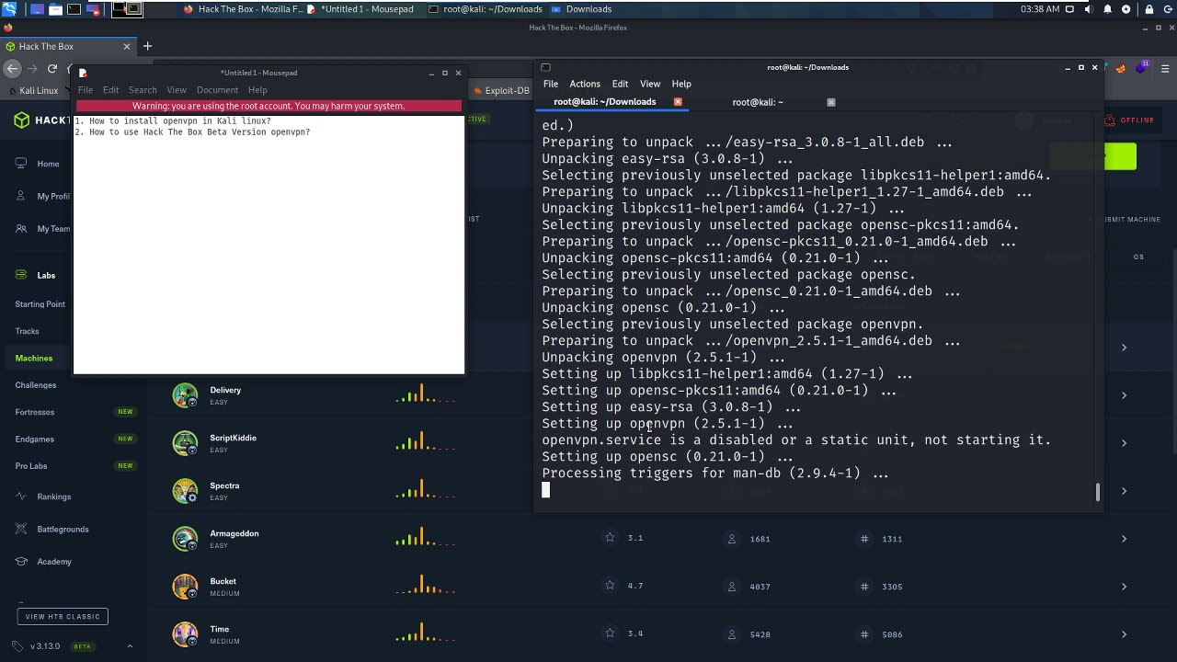
Task: Close the root@kali: ~/Downloads terminal tab
Action: click(678, 102)
